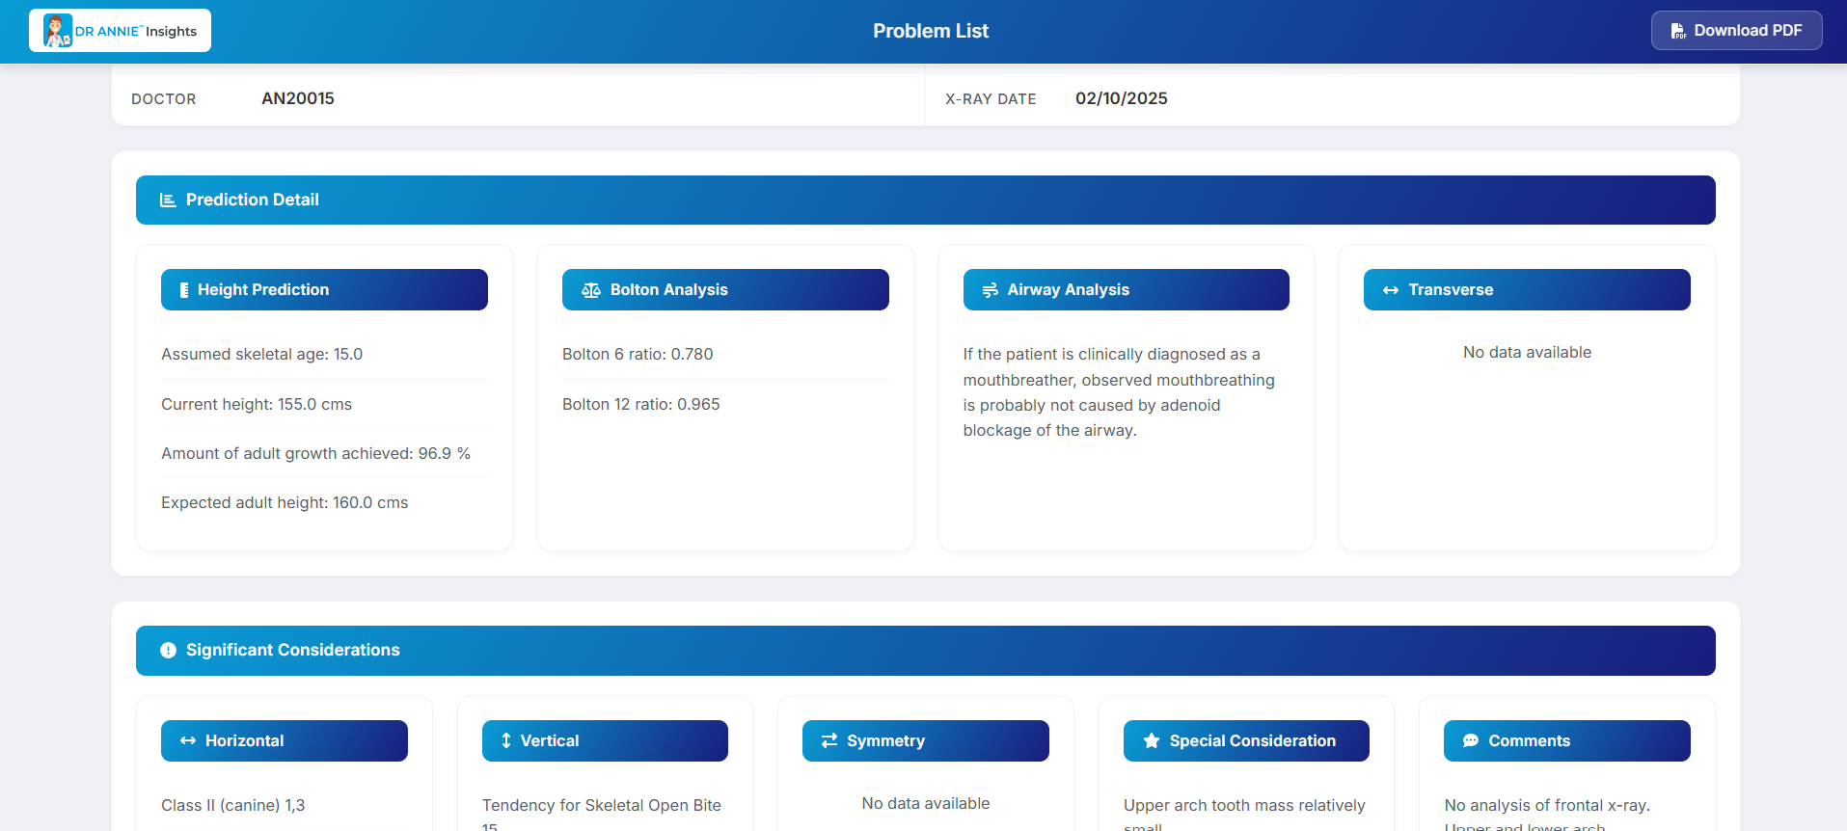Screen dimensions: 1847x831
Task: Click the PDF file icon in Download button
Action: 1678,31
